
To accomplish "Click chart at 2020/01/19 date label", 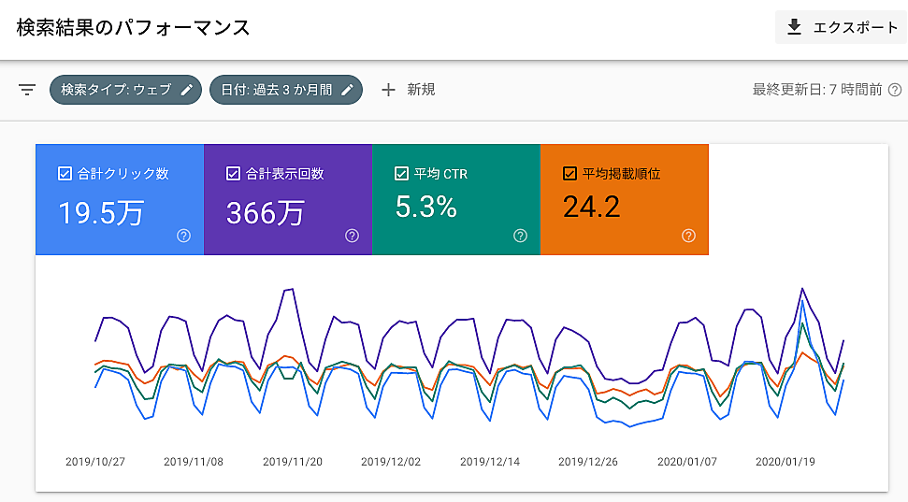I will [785, 461].
